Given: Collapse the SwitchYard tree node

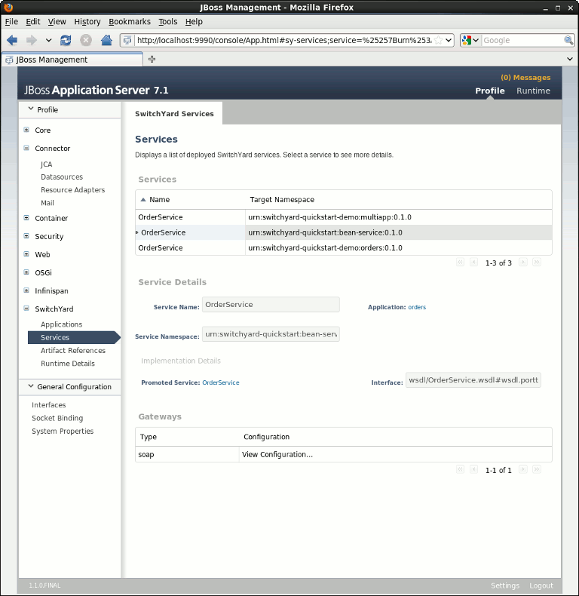Looking at the screenshot, I should [x=26, y=309].
